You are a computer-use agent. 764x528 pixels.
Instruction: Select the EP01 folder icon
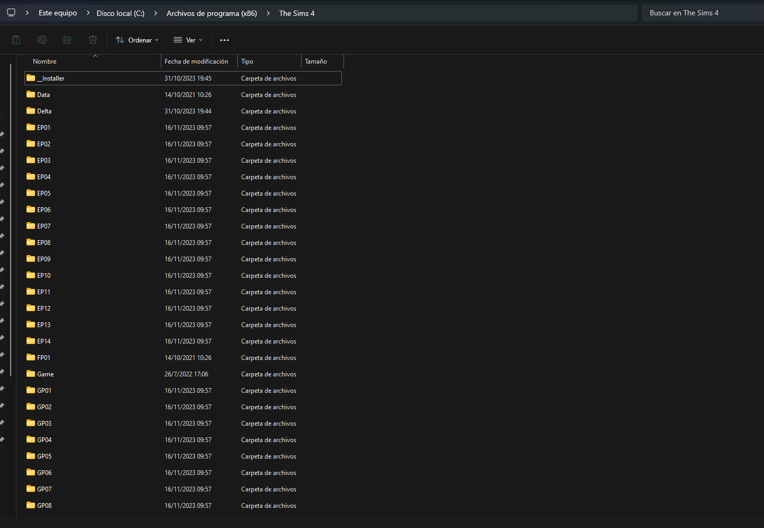[x=31, y=127]
